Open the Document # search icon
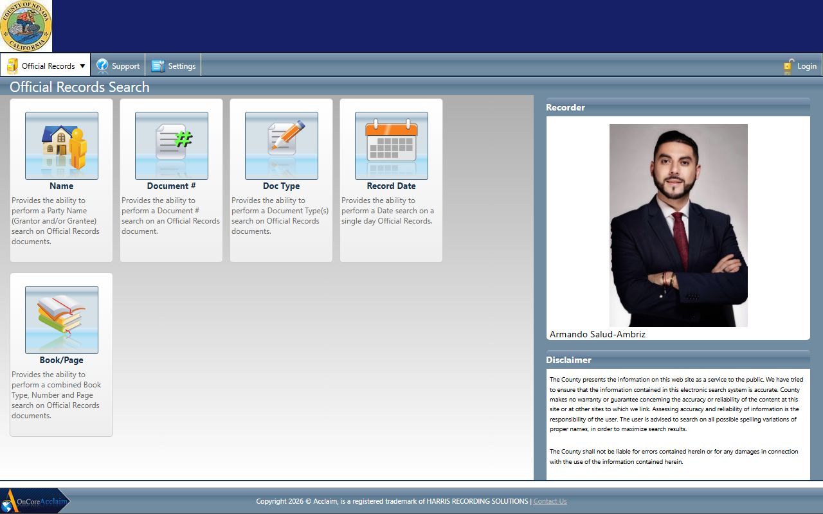 click(x=172, y=145)
